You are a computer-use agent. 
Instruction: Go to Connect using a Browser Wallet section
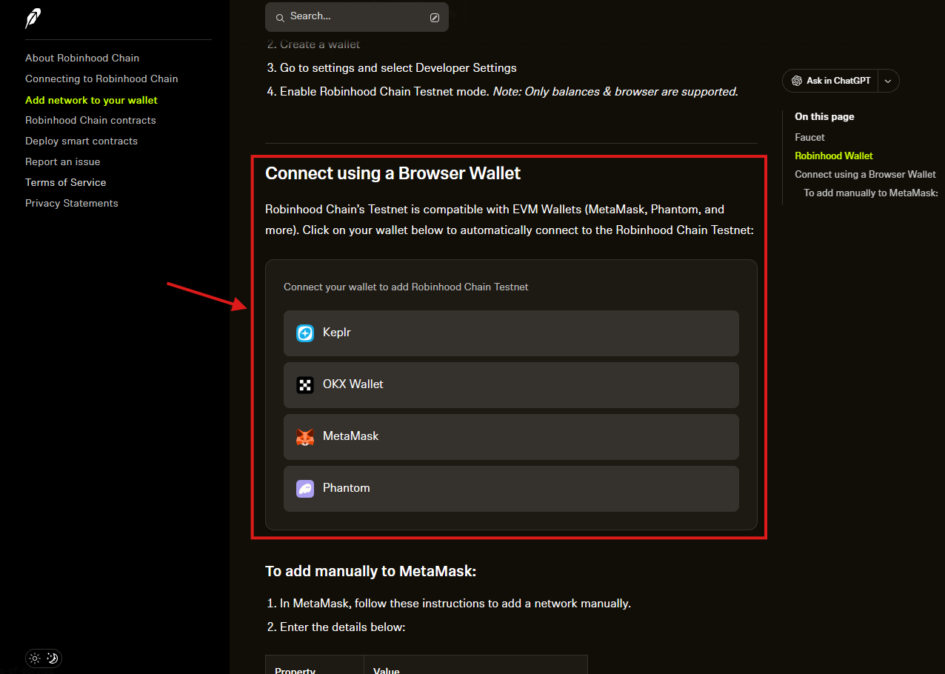click(865, 174)
